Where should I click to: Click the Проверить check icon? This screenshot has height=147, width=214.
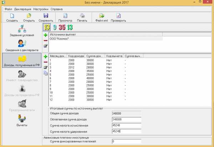[118, 16]
